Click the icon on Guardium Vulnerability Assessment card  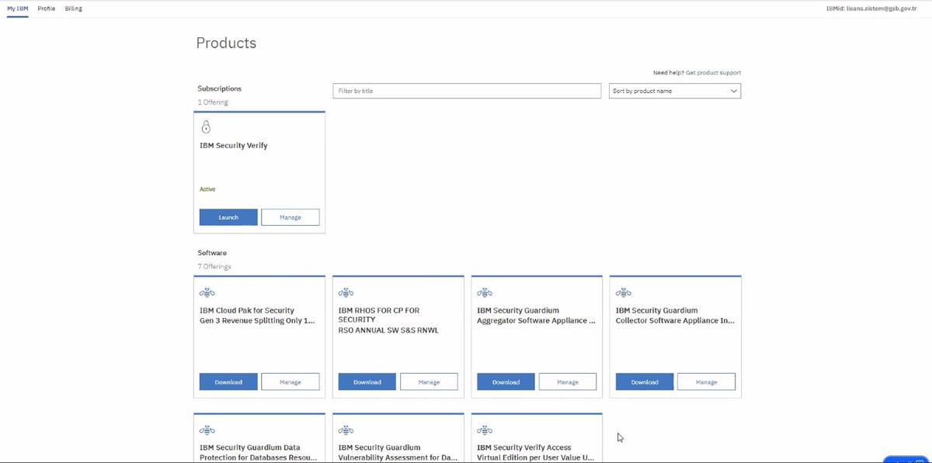click(346, 430)
